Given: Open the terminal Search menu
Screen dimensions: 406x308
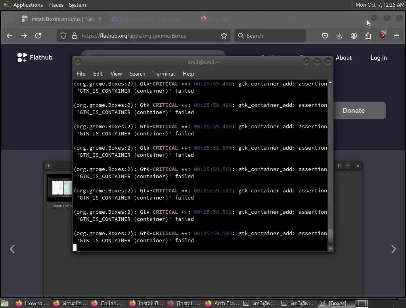Looking at the screenshot, I should [137, 74].
